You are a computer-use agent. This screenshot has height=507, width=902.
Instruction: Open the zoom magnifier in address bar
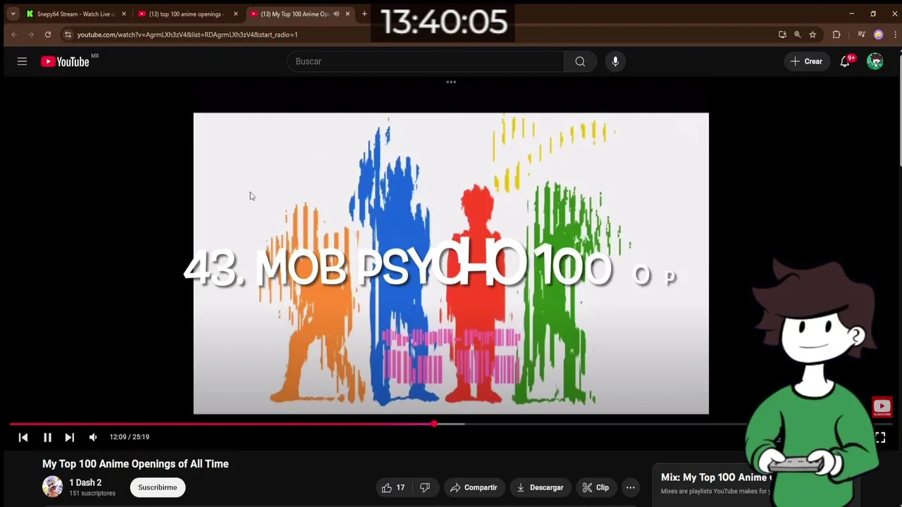[797, 35]
